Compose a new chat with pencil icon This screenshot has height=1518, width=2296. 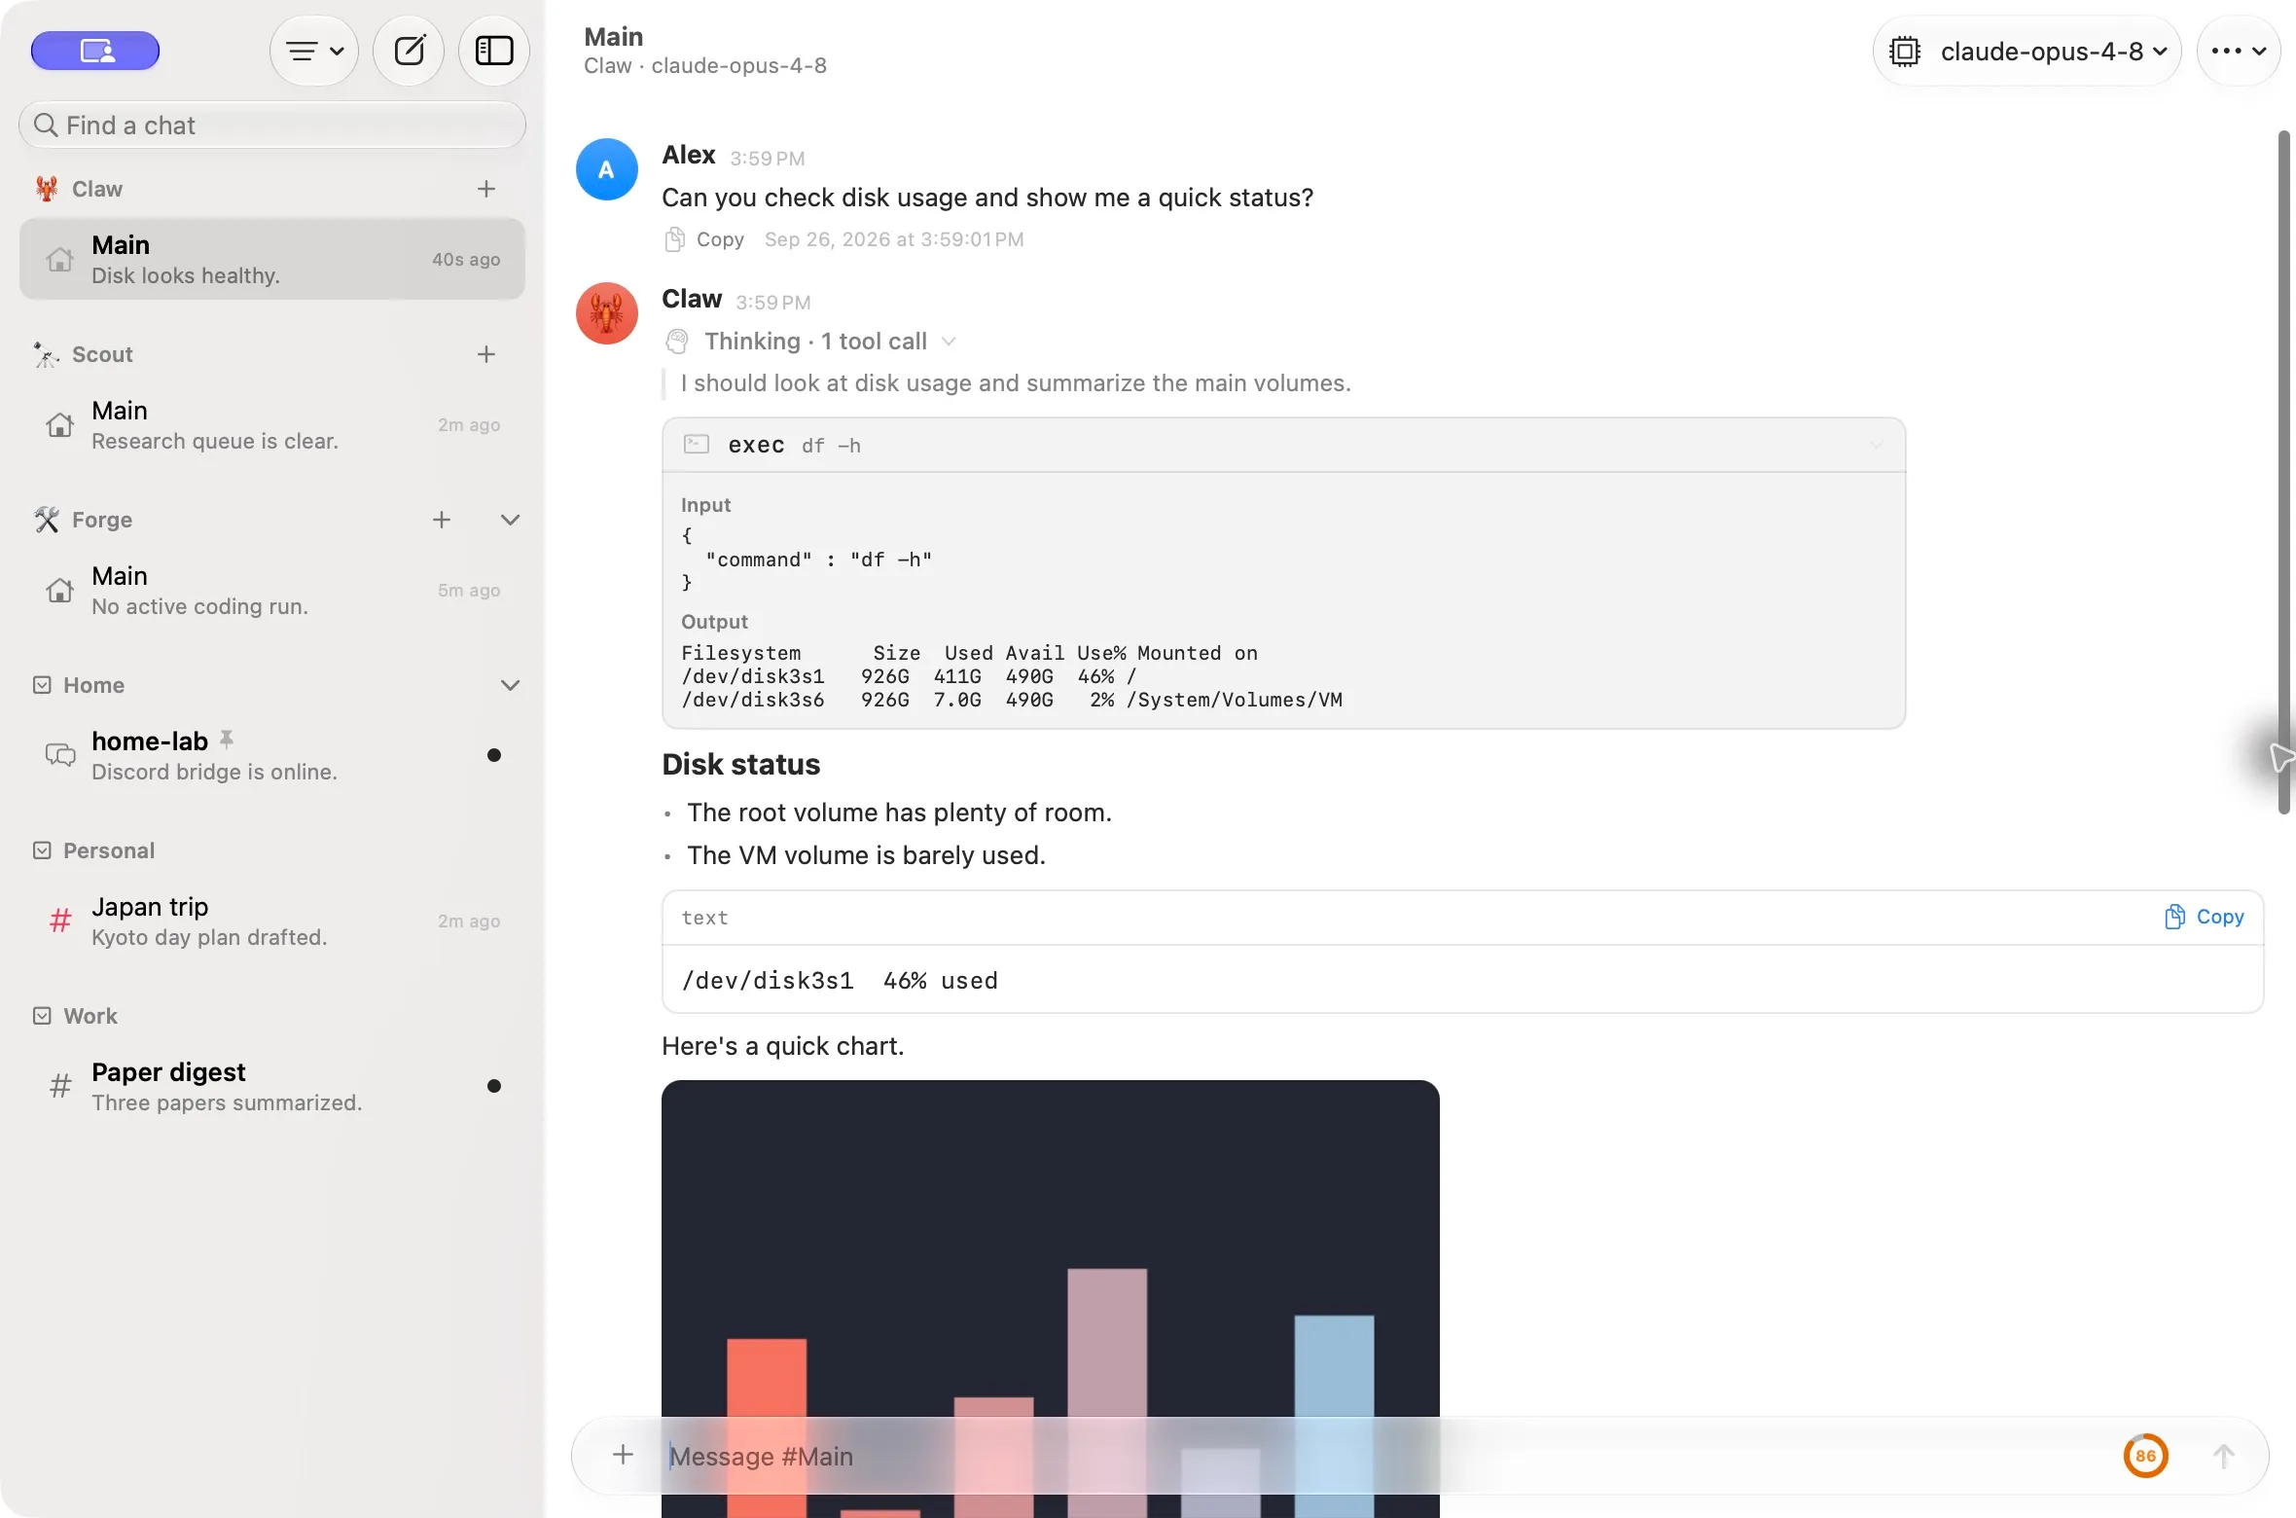(410, 51)
